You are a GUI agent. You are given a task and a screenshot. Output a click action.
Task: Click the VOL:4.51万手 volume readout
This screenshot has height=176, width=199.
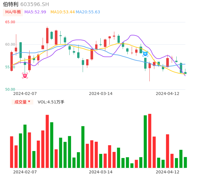tap(51, 102)
